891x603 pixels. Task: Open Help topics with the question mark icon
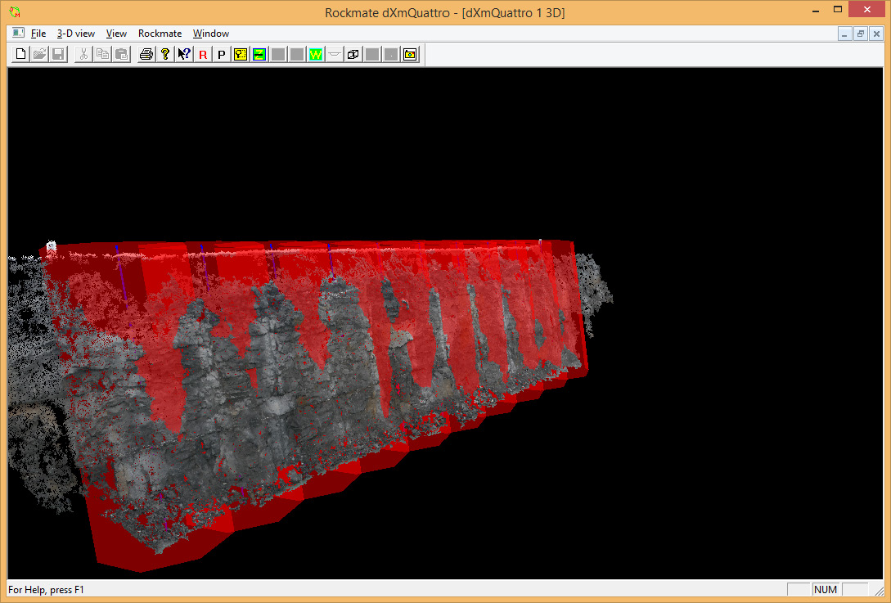165,53
